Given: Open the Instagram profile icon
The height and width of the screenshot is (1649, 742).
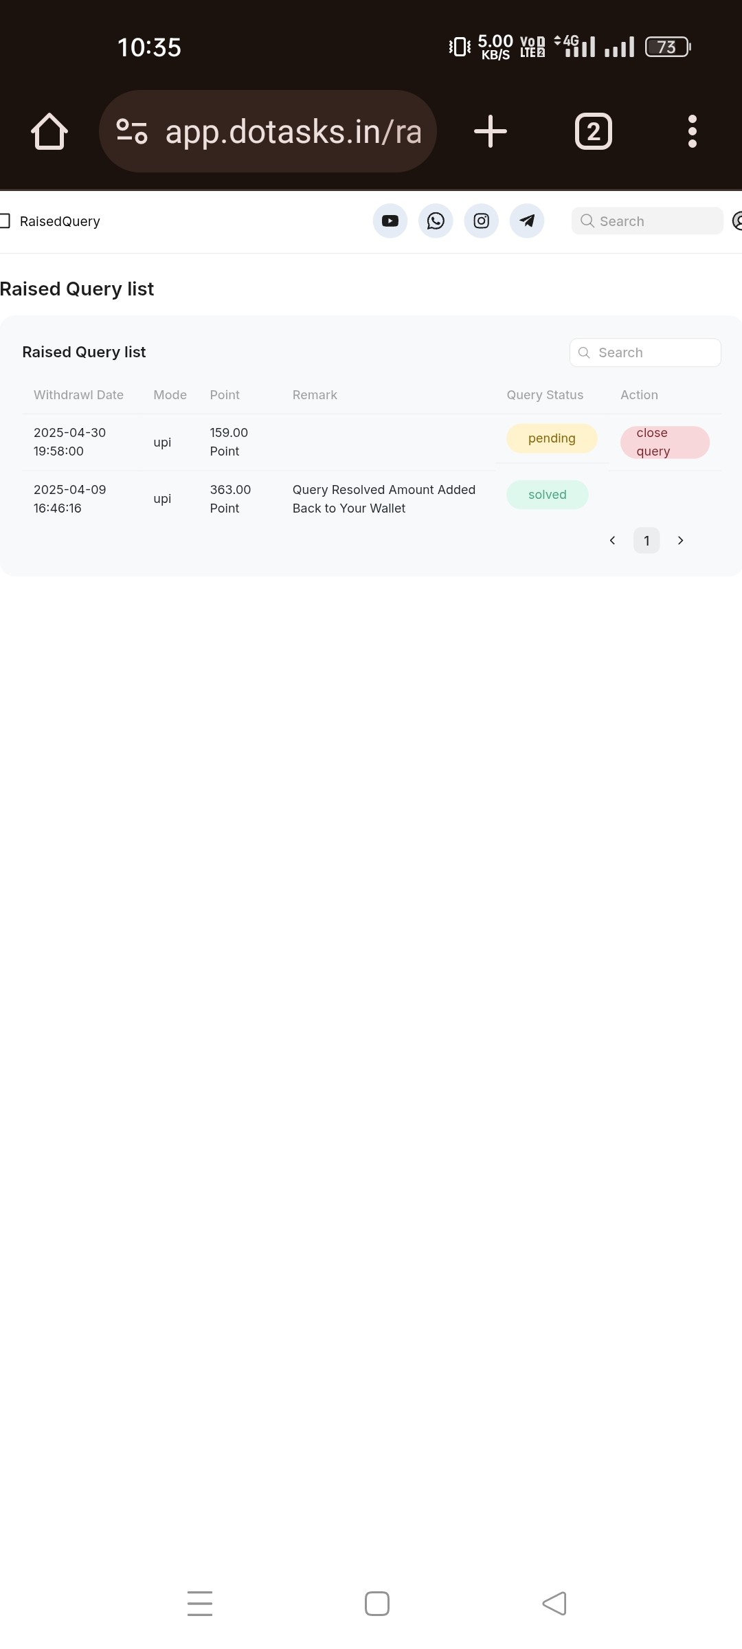Looking at the screenshot, I should point(482,221).
